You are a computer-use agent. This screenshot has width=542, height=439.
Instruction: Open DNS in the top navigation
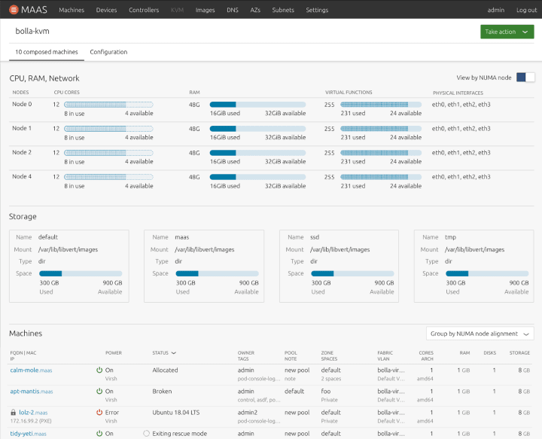pyautogui.click(x=233, y=10)
